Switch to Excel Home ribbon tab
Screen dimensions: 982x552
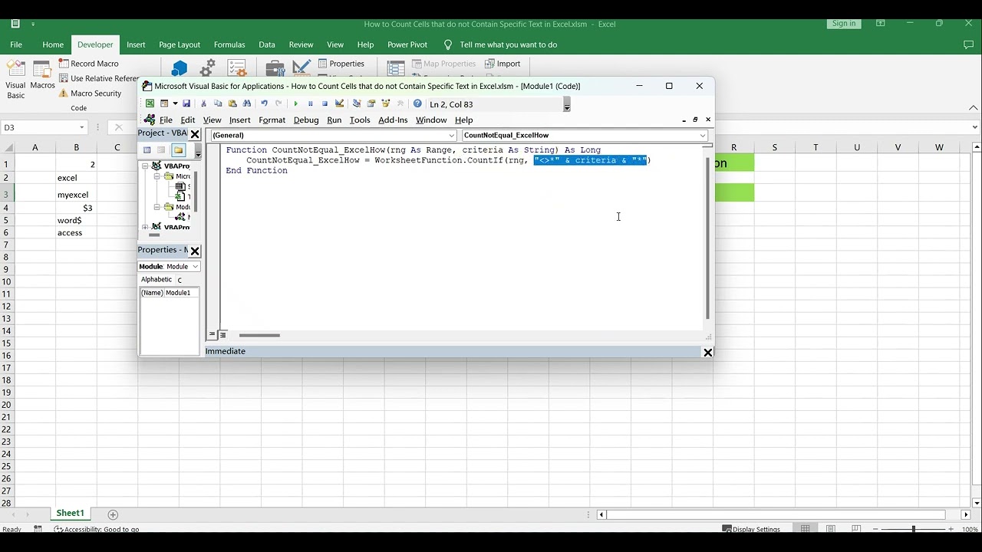coord(53,44)
